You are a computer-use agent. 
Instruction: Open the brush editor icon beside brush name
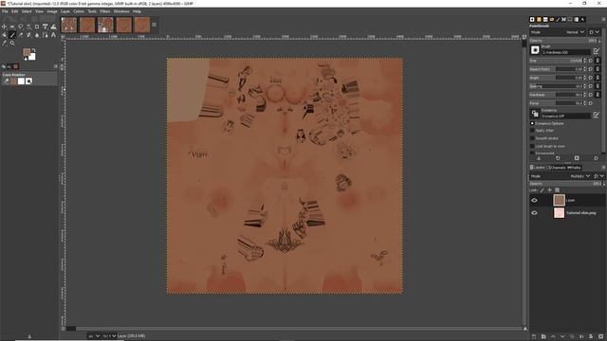point(597,50)
